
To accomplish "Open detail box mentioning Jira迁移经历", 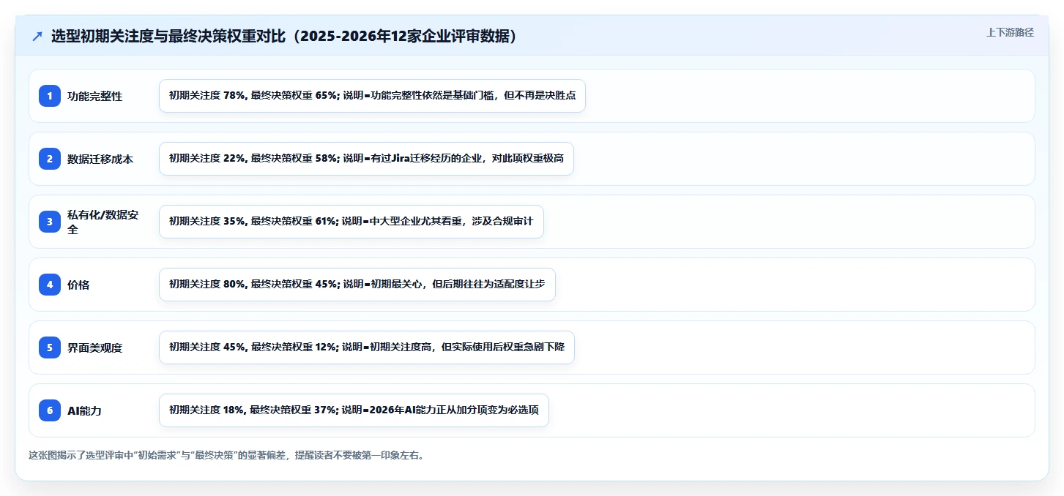I will 366,159.
